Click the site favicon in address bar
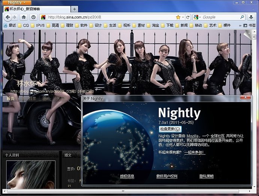Image resolution: width=259 pixels, height=196 pixels. [x=43, y=17]
